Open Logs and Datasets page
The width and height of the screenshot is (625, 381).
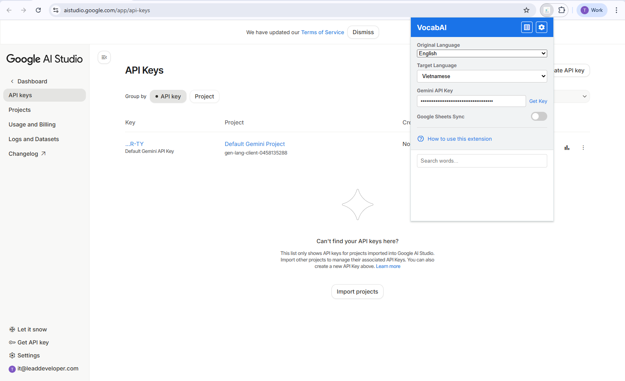tap(33, 139)
